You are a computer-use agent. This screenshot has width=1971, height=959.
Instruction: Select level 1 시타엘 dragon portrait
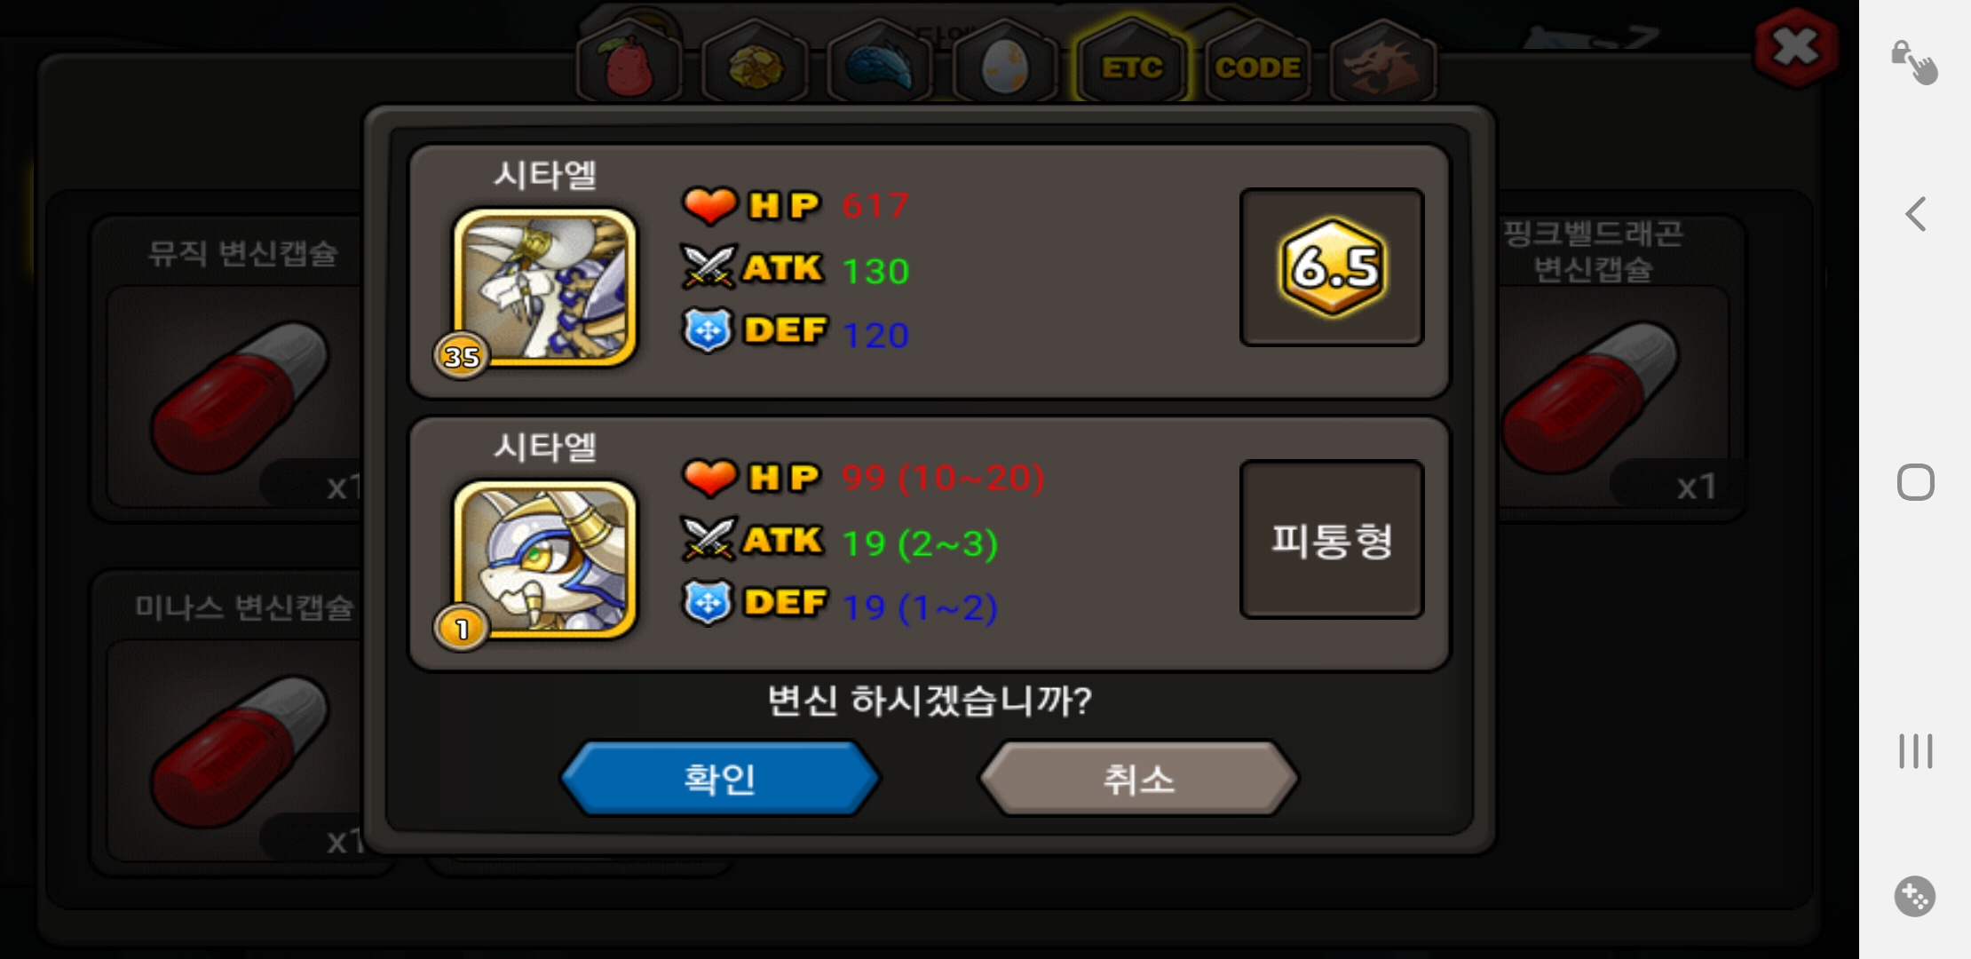click(x=544, y=559)
